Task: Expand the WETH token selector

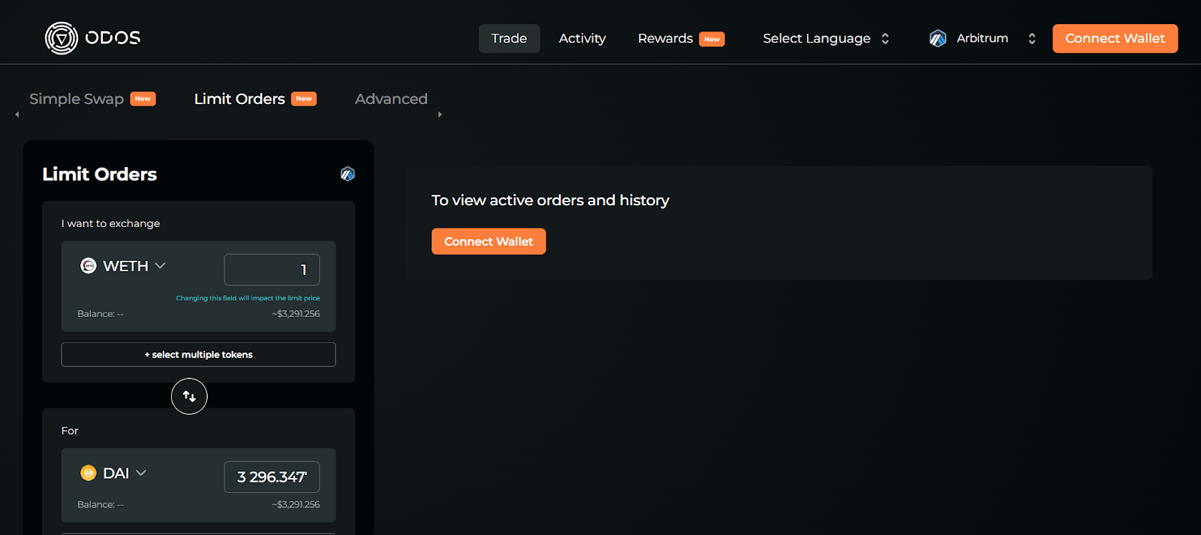Action: tap(160, 266)
